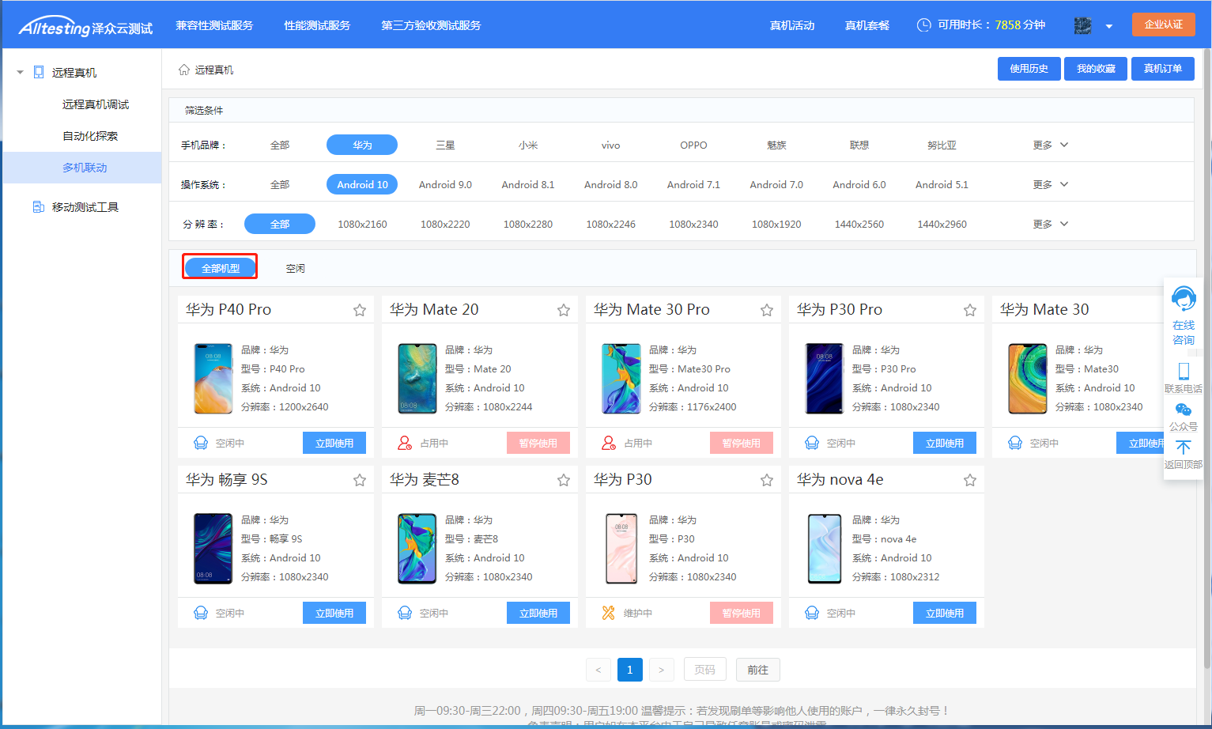The height and width of the screenshot is (729, 1212).
Task: Open 在线咨询 headset icon
Action: [x=1184, y=300]
